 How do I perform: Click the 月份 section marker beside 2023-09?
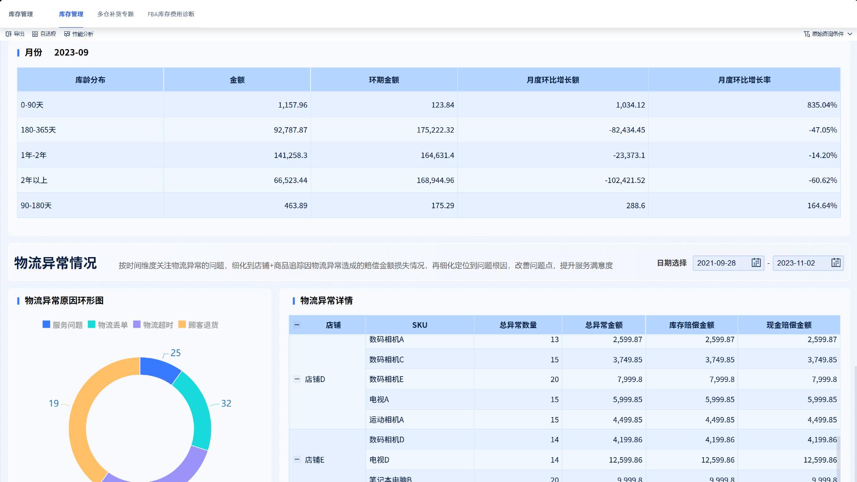coord(18,52)
